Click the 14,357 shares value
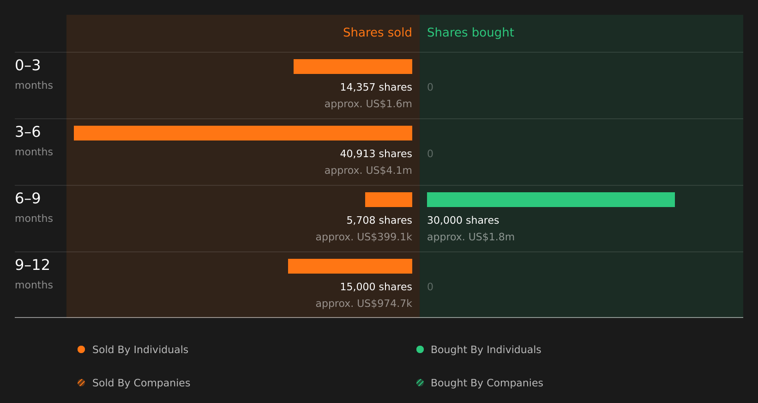This screenshot has height=403, width=758. [376, 87]
